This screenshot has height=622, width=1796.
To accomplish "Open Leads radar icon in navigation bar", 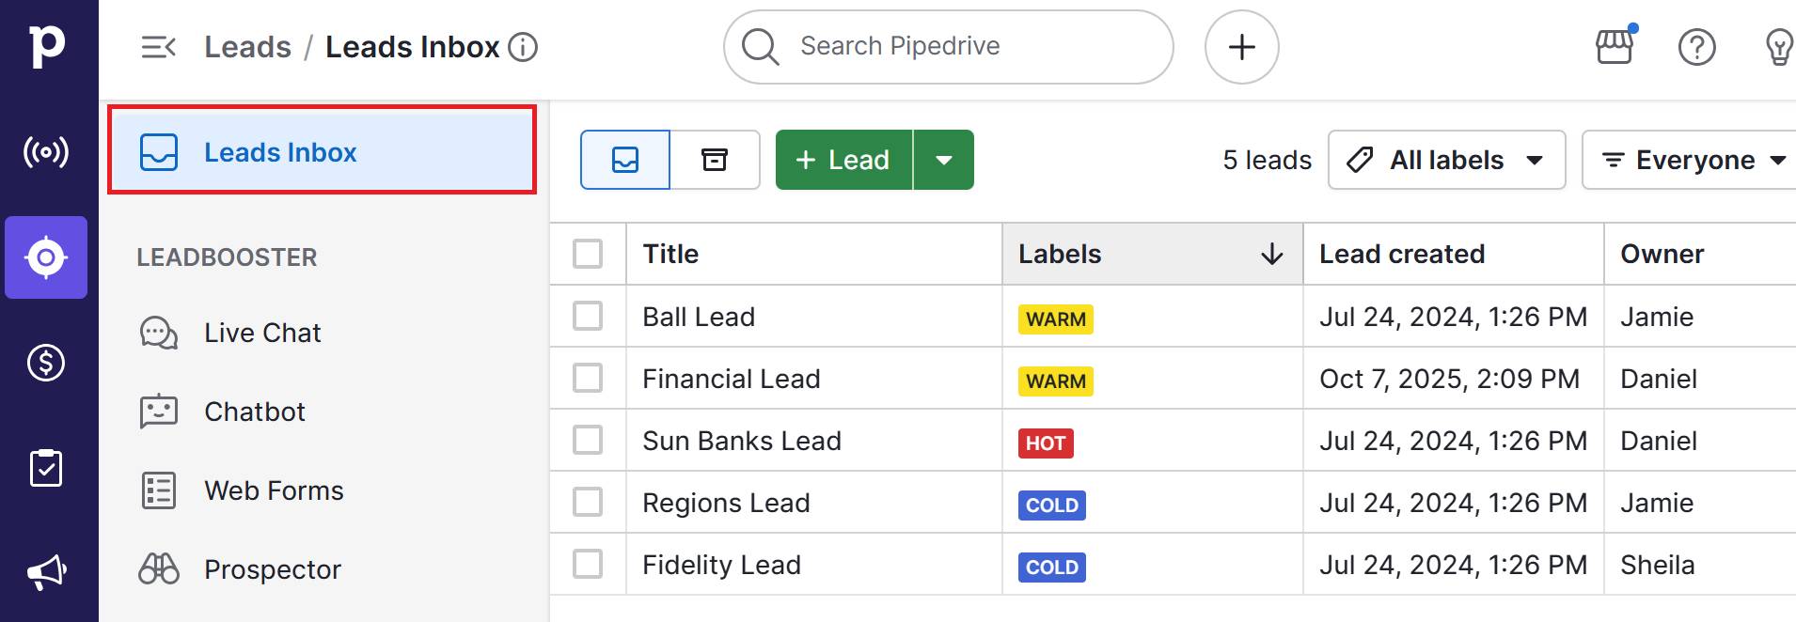I will point(46,152).
